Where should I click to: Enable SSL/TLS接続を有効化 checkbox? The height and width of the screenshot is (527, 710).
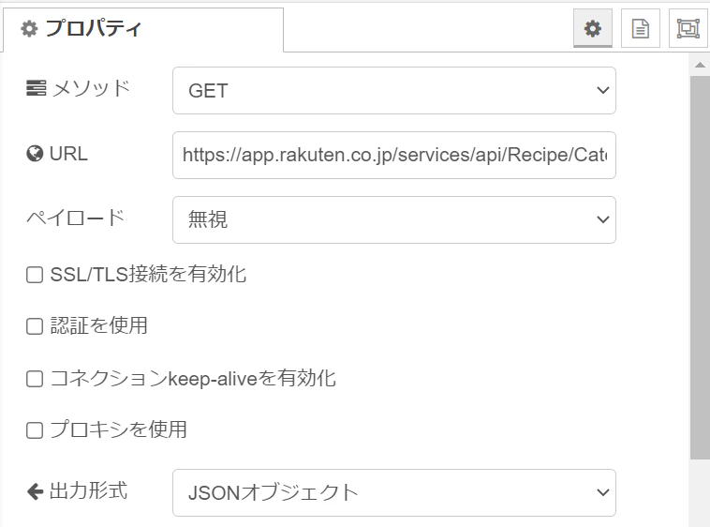coord(35,275)
